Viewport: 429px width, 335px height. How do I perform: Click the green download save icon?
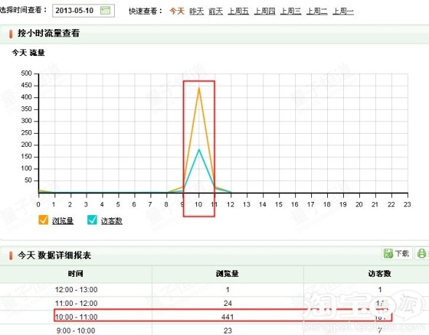coord(388,253)
